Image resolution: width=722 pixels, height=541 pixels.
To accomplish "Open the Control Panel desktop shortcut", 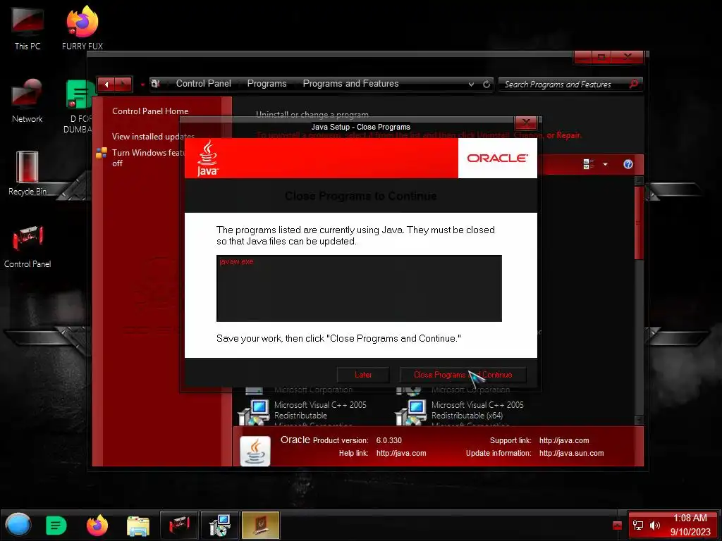I will 27,246.
